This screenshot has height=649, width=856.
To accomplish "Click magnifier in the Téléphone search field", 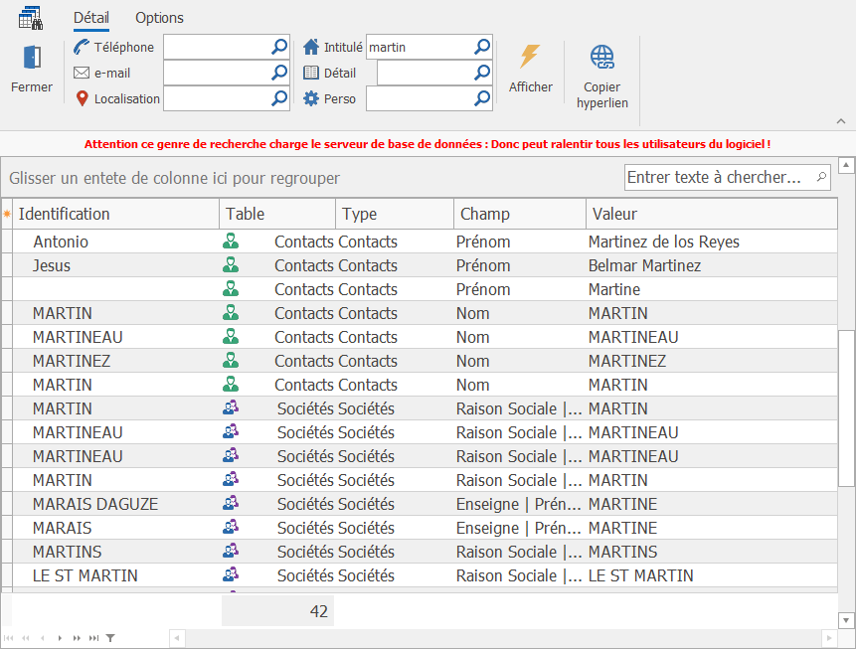I will tap(279, 47).
